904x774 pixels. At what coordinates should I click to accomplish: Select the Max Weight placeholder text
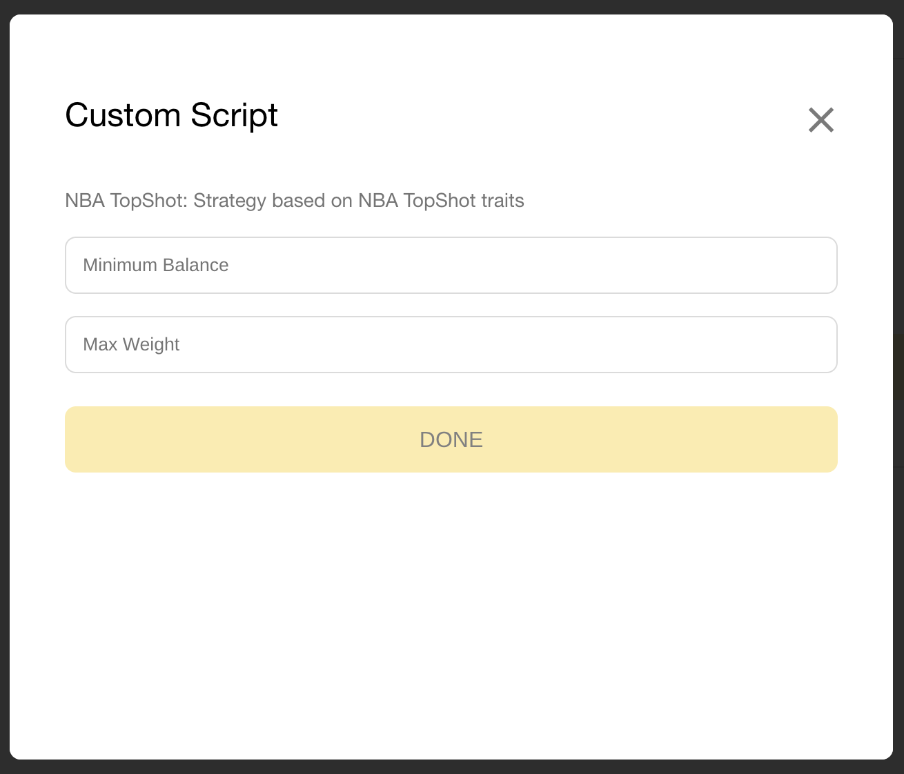[x=131, y=345]
